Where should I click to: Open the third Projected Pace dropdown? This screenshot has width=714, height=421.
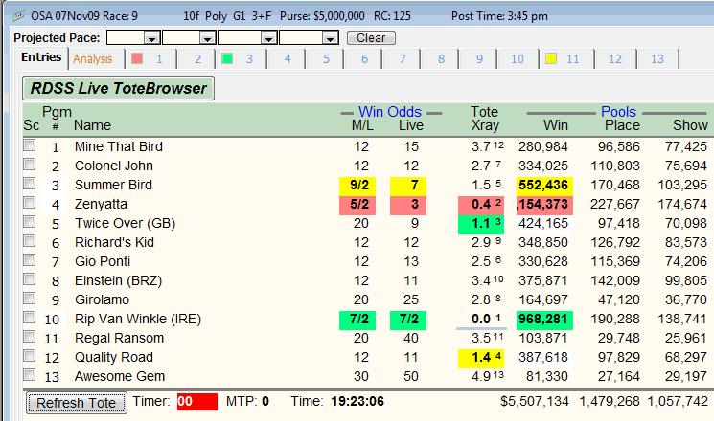268,38
